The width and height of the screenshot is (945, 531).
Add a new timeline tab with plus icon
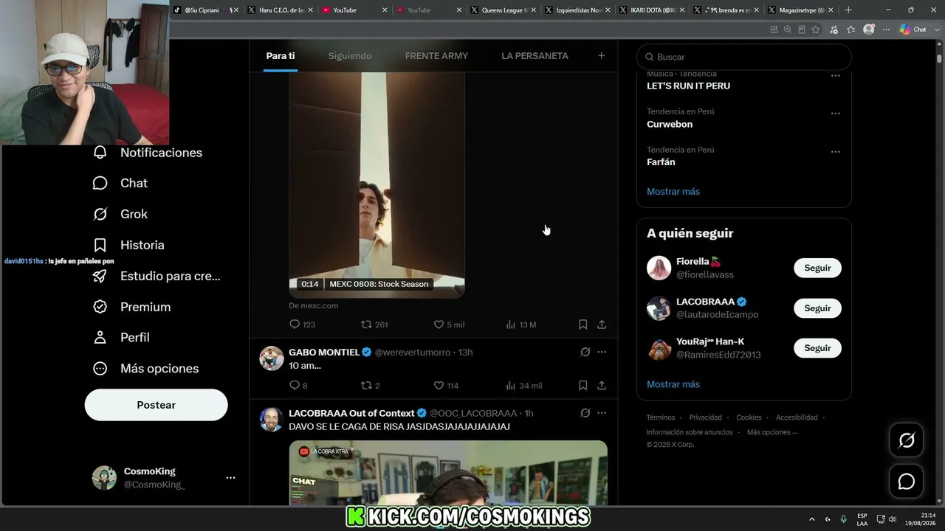[601, 55]
